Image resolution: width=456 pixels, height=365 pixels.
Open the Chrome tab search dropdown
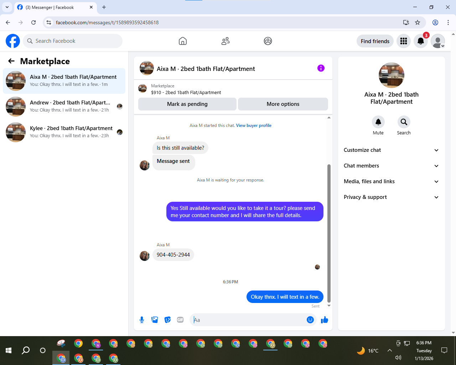tap(7, 7)
